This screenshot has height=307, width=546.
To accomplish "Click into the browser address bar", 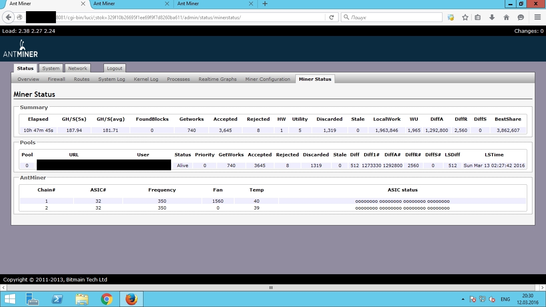I will (190, 17).
